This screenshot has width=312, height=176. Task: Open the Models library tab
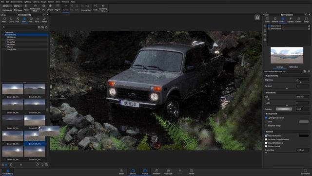coord(44,20)
